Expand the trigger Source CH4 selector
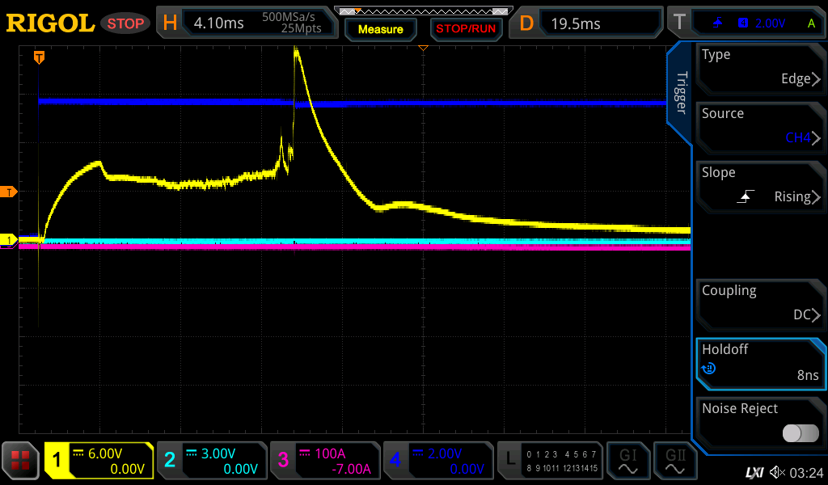This screenshot has height=485, width=828. pyautogui.click(x=759, y=126)
